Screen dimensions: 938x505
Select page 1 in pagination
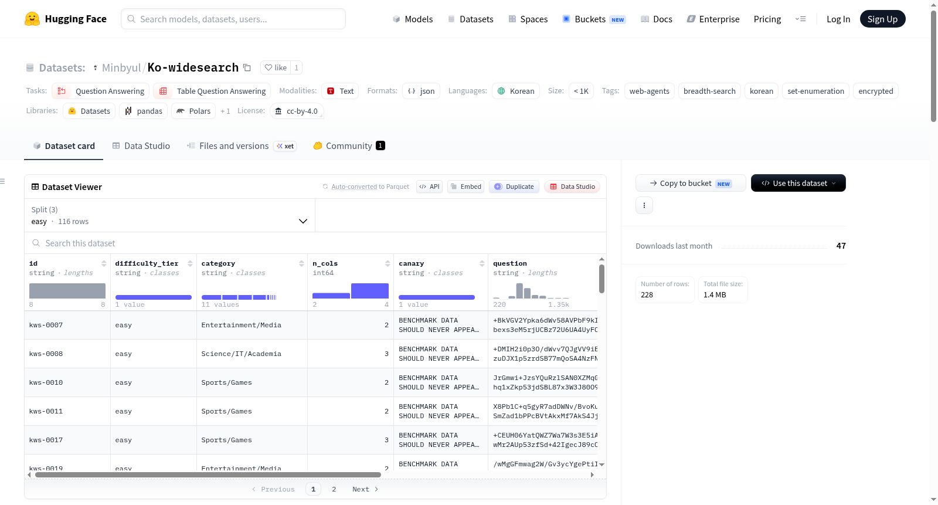coord(313,489)
